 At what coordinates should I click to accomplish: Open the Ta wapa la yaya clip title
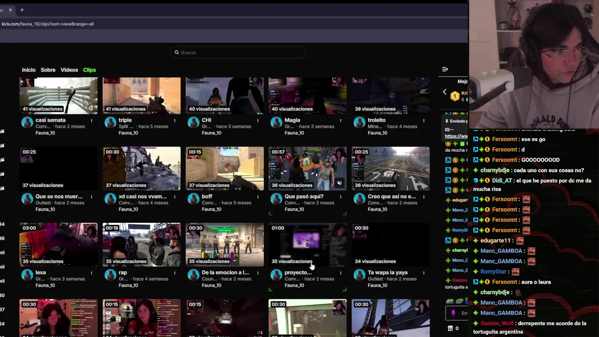[x=387, y=272]
